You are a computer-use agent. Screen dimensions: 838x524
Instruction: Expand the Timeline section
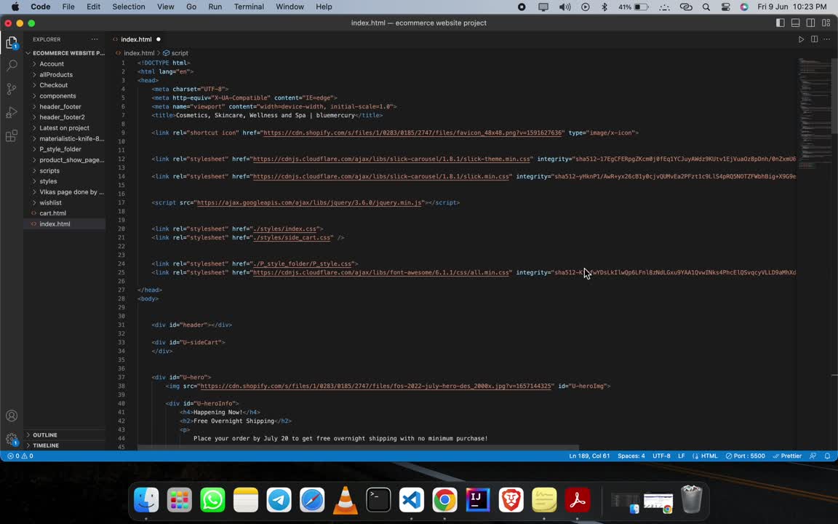coord(46,445)
